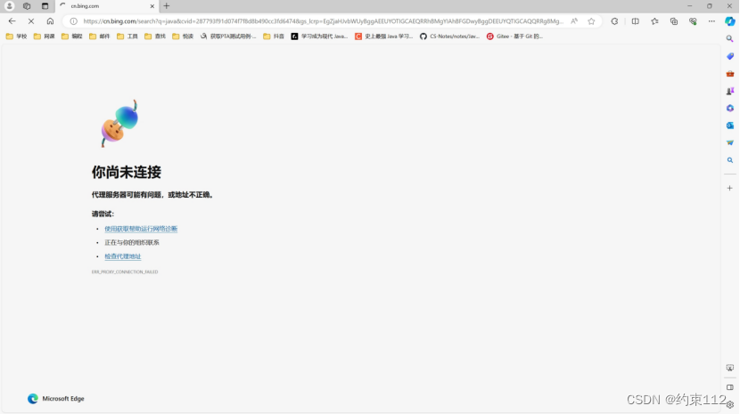Open the 史上最强 Java 学习 bookmark
The height and width of the screenshot is (414, 740).
pos(384,37)
